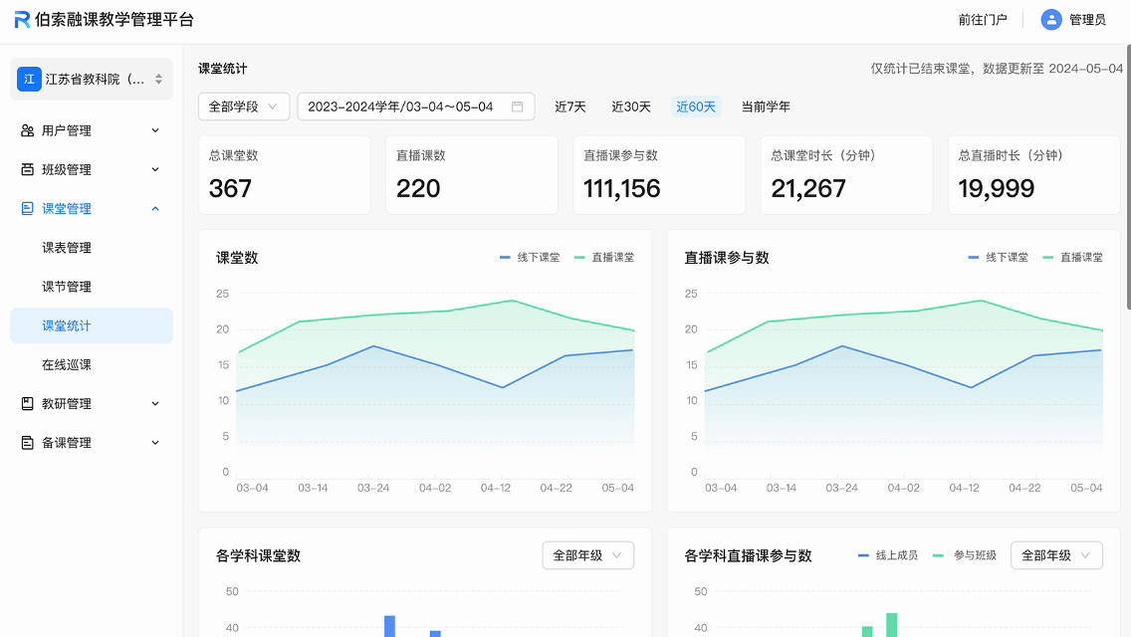Open 全部年级 dropdown in 各学科课堂数 card
Viewport: 1131px width, 637px height.
(x=587, y=555)
